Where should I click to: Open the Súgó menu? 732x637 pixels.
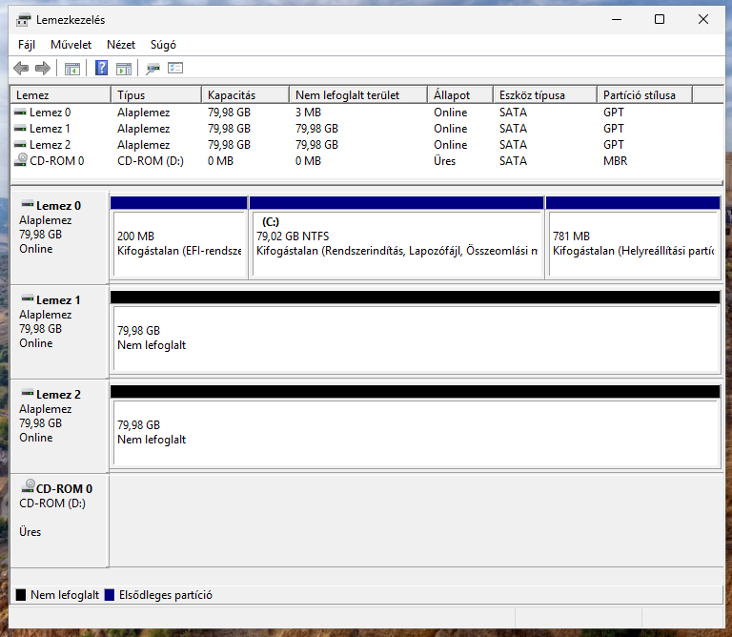tap(163, 45)
